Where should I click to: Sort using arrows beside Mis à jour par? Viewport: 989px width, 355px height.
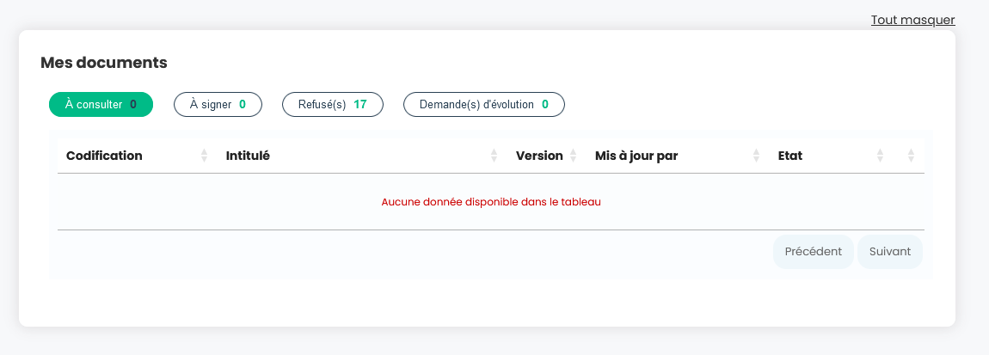(756, 156)
